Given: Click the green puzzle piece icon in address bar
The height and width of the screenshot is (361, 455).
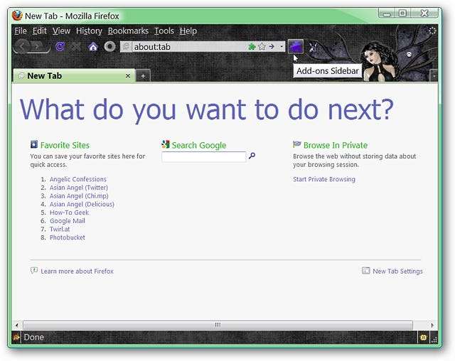Looking at the screenshot, I should pos(252,46).
